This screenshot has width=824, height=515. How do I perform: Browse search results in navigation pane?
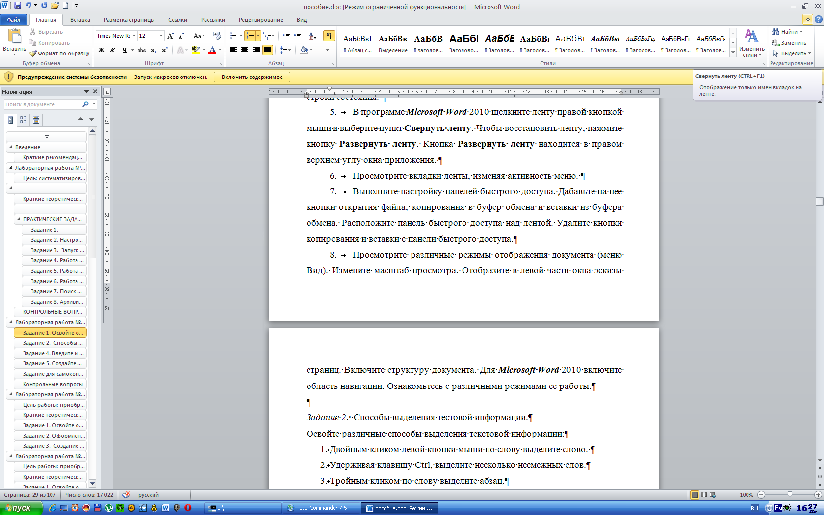(36, 120)
